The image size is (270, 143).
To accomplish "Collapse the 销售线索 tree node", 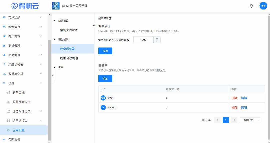I will click(54, 39).
